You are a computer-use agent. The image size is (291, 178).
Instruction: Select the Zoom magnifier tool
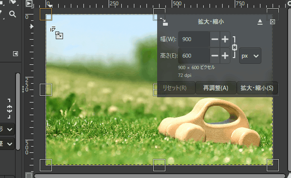point(13,14)
